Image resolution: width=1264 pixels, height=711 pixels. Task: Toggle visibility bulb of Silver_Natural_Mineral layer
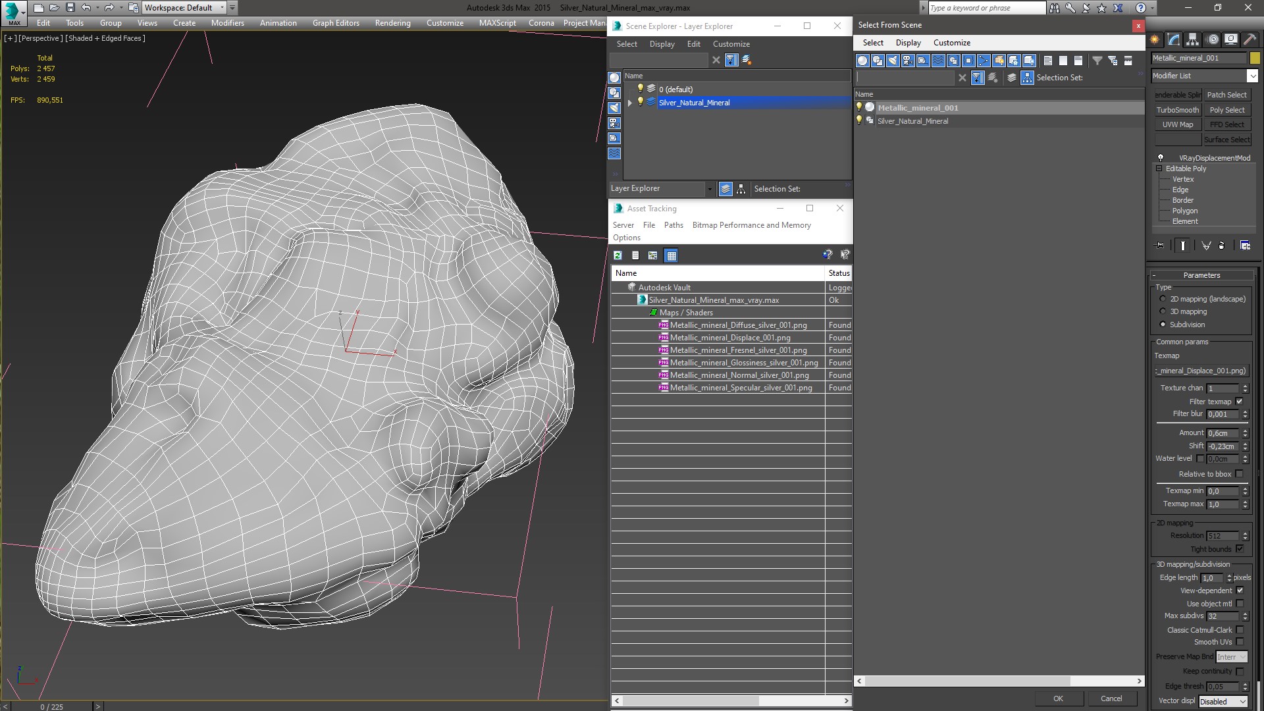640,102
